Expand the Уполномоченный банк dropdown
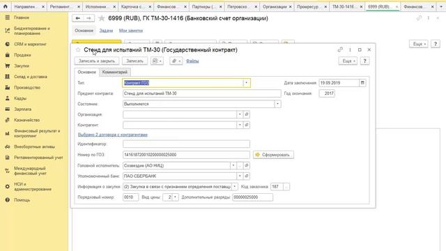This screenshot has height=251, width=446. [240, 176]
